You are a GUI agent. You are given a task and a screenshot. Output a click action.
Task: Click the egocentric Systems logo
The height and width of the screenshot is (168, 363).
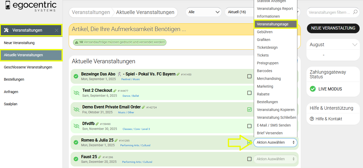click(31, 6)
